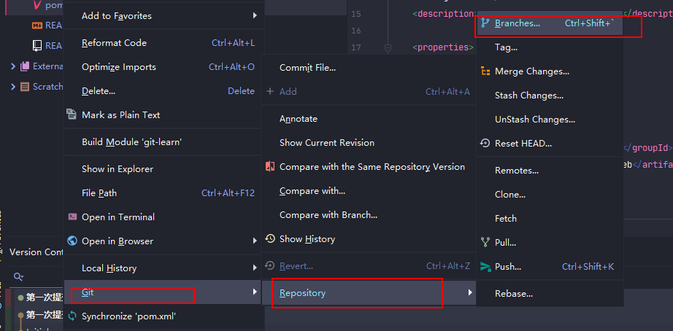Viewport: 673px width, 331px height.
Task: Click the Synchronize 'pom.xml' refresh icon
Action: click(72, 316)
